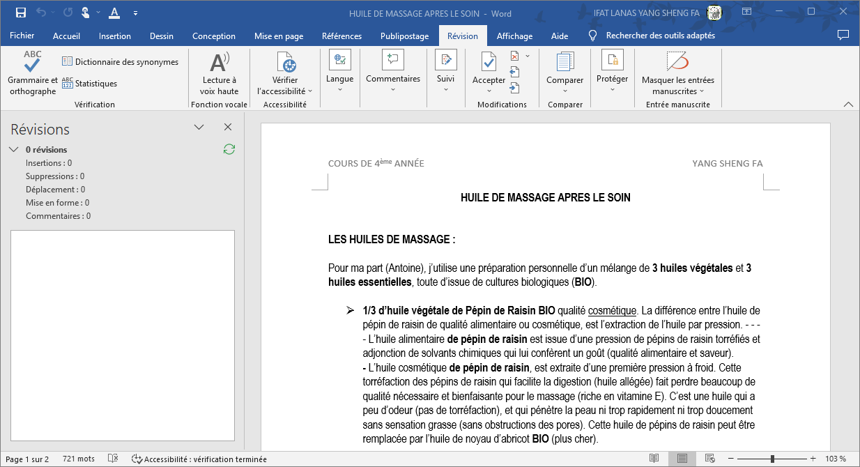Switch to the Références tab

(x=341, y=36)
